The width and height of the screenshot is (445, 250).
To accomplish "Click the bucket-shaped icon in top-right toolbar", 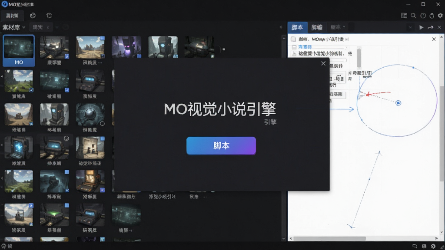I will pyautogui.click(x=432, y=16).
